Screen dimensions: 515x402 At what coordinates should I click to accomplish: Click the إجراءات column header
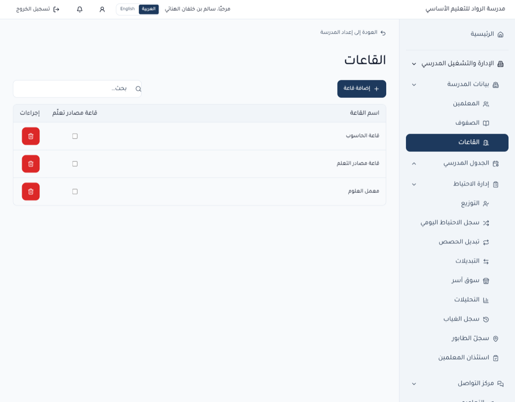click(29, 113)
